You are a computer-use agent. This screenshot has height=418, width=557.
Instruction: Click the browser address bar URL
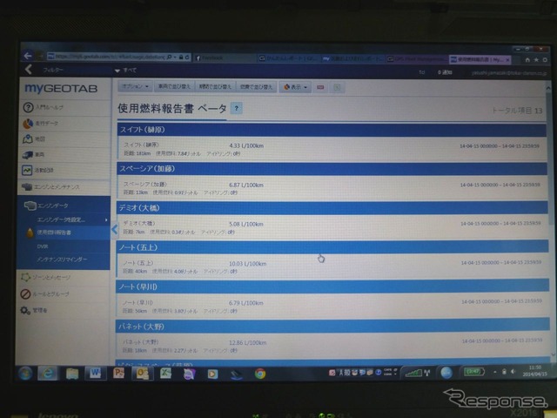(111, 56)
